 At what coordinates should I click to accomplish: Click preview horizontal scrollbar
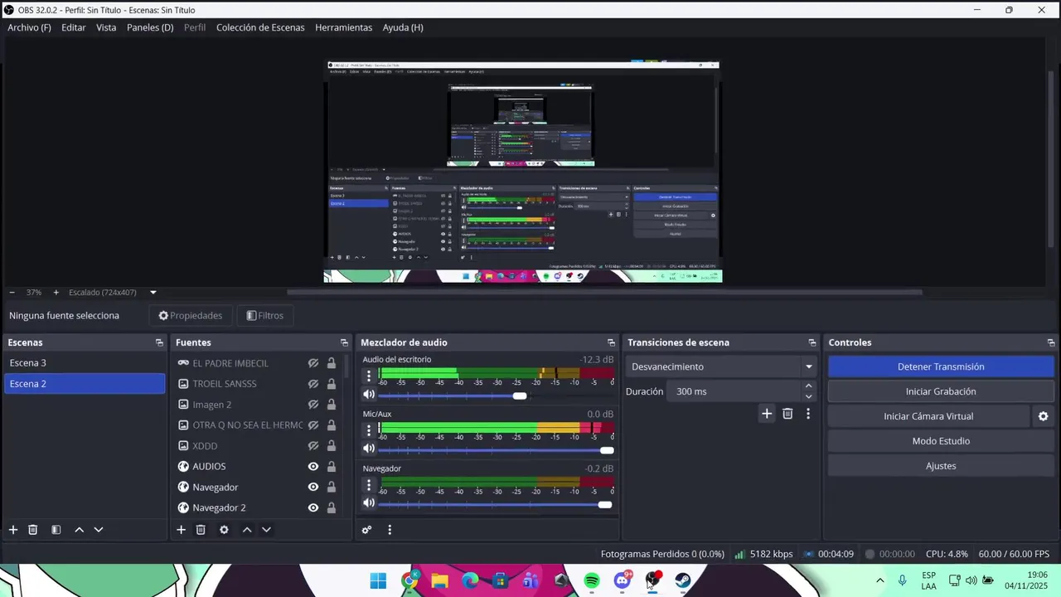point(605,292)
